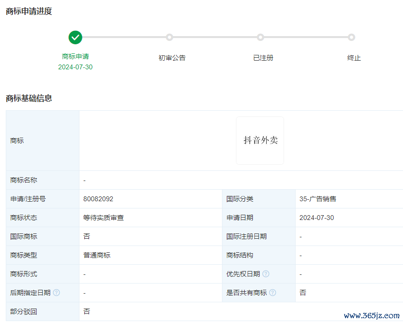
Task: Click the 终止 step label
Action: 354,58
